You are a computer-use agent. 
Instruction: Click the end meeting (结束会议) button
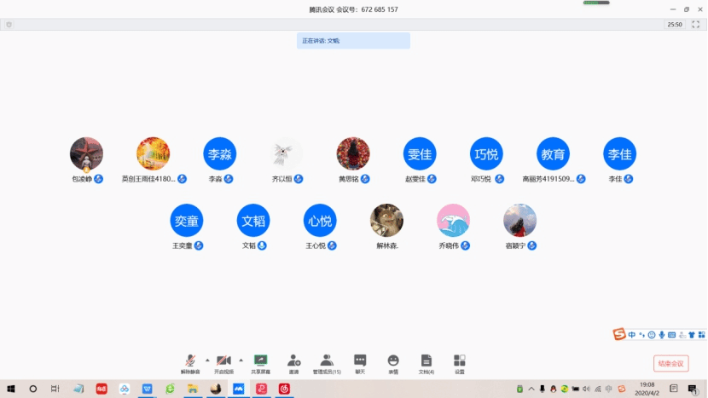pos(670,363)
